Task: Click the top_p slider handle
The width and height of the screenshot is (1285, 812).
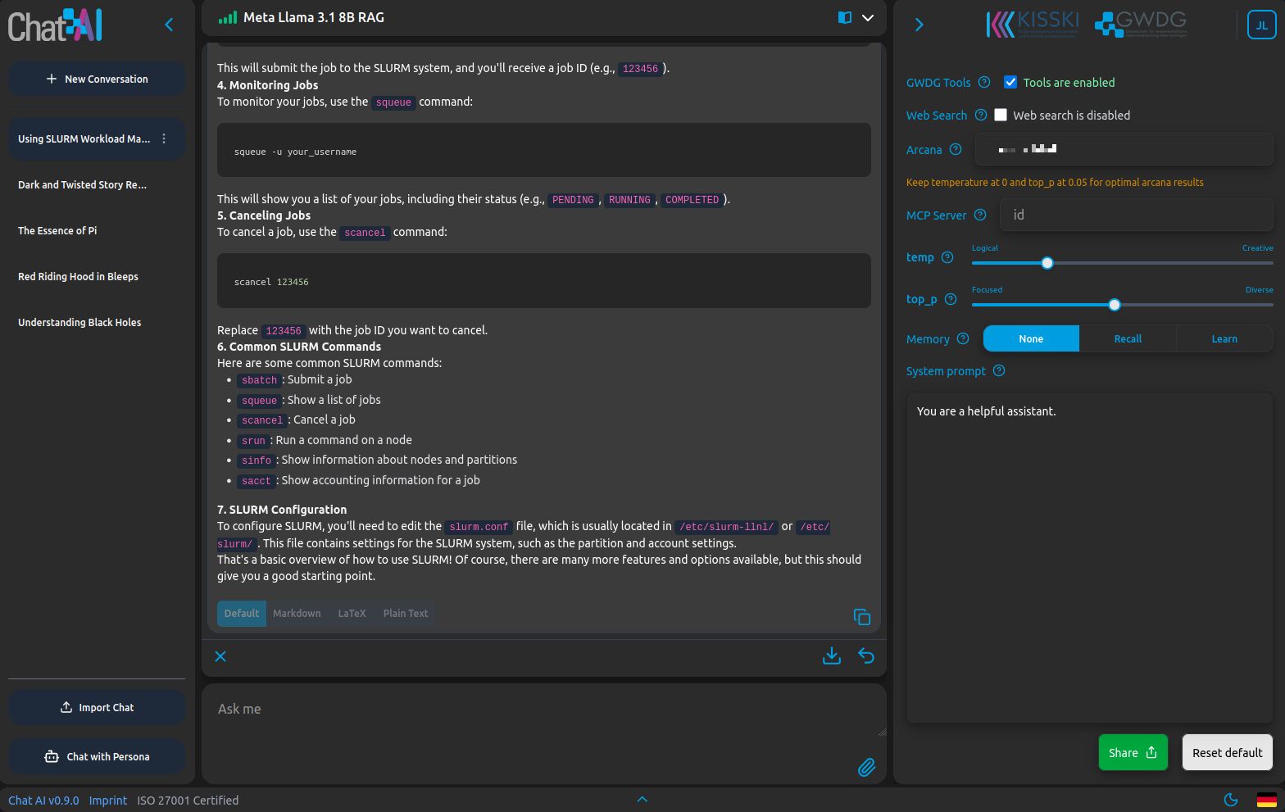Action: point(1115,305)
